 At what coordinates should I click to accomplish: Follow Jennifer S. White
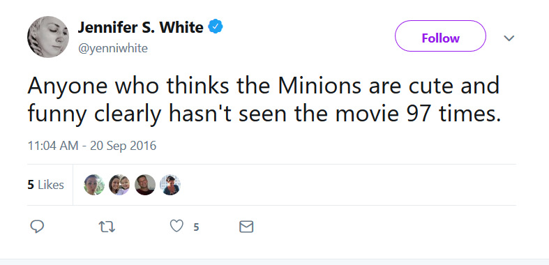pyautogui.click(x=440, y=36)
